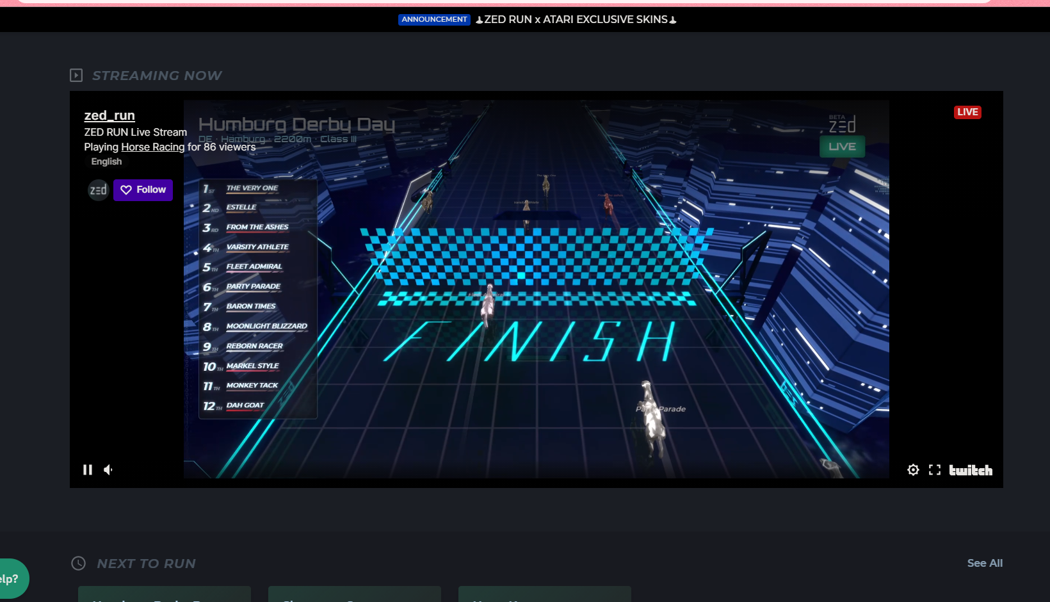Enter fullscreen mode on the stream
The width and height of the screenshot is (1050, 602).
pyautogui.click(x=935, y=470)
